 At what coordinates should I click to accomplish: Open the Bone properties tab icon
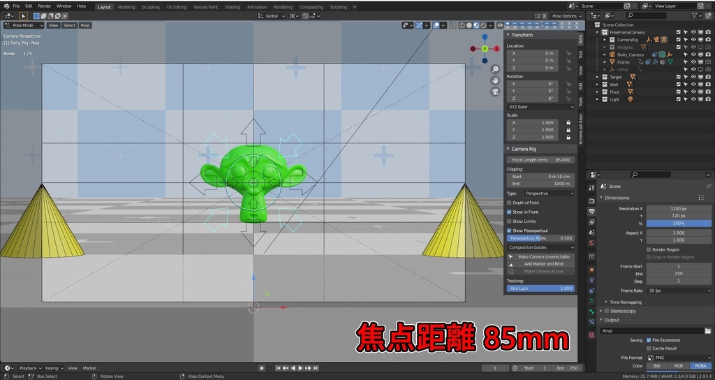point(591,311)
